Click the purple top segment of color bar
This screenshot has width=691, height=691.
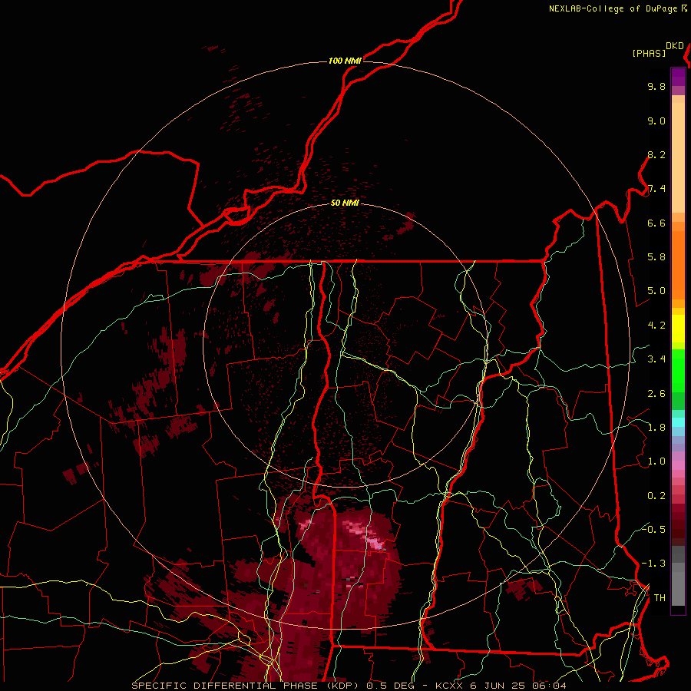pyautogui.click(x=678, y=77)
